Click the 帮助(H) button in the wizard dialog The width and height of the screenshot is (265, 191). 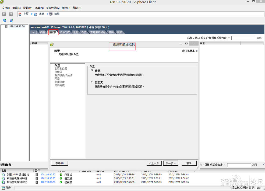coord(59,163)
